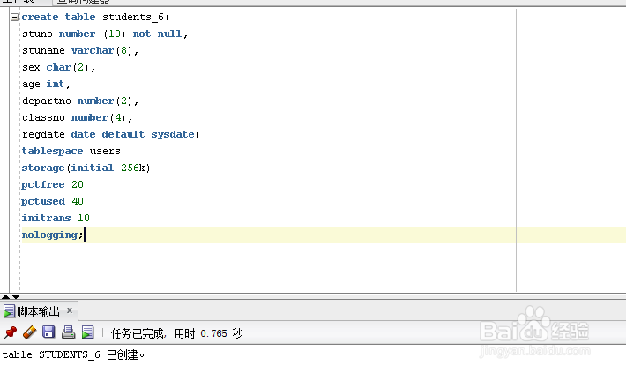Click 'departno number(2),' line
Viewport: 626px width, 373px height.
coord(80,101)
